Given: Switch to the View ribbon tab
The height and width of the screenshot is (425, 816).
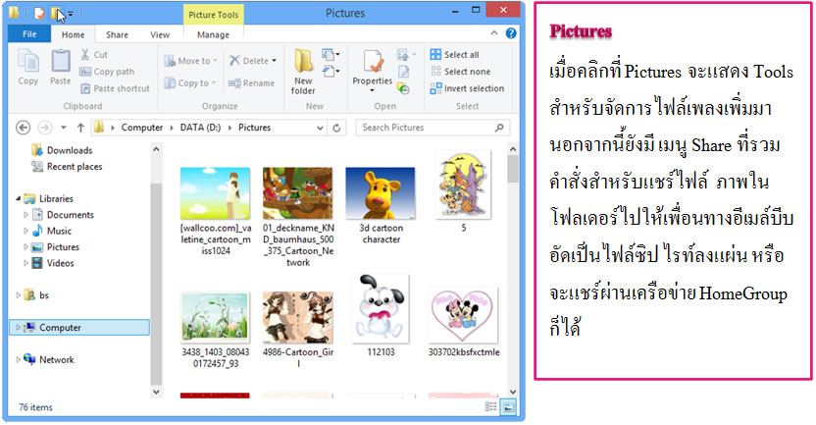Looking at the screenshot, I should tap(160, 35).
